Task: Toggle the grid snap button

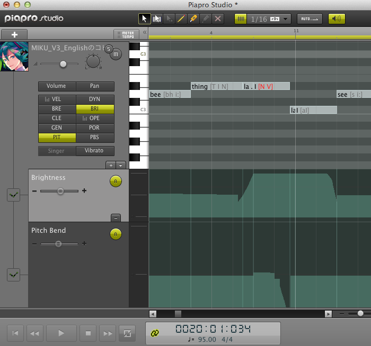Action: (x=241, y=19)
